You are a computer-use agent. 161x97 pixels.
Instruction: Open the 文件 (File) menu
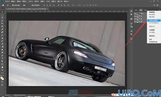[7, 1]
